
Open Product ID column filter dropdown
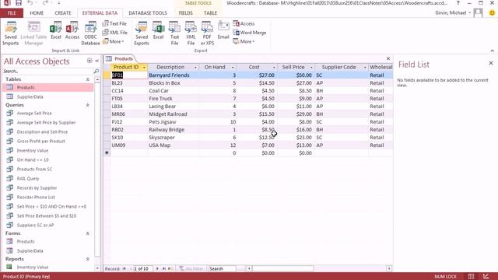(144, 68)
